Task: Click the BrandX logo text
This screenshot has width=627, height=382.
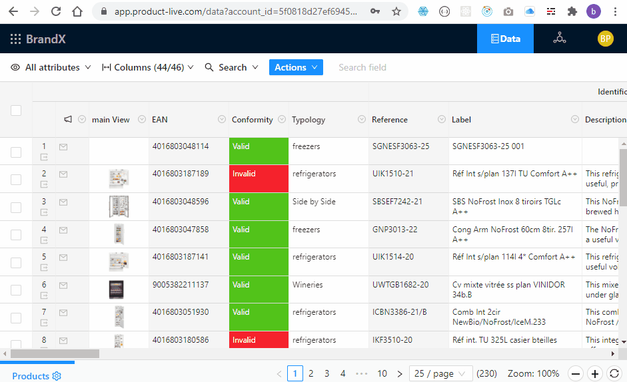Action: pyautogui.click(x=45, y=39)
